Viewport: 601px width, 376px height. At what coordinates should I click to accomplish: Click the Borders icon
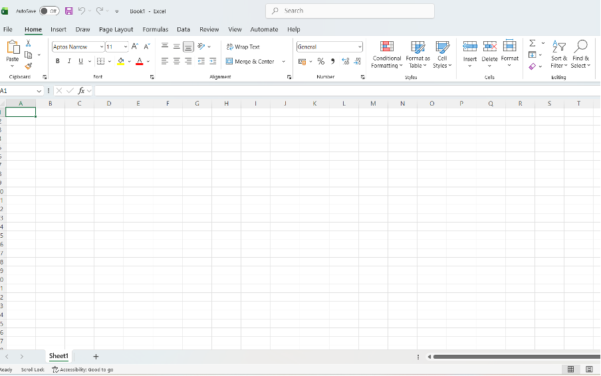[x=100, y=61]
